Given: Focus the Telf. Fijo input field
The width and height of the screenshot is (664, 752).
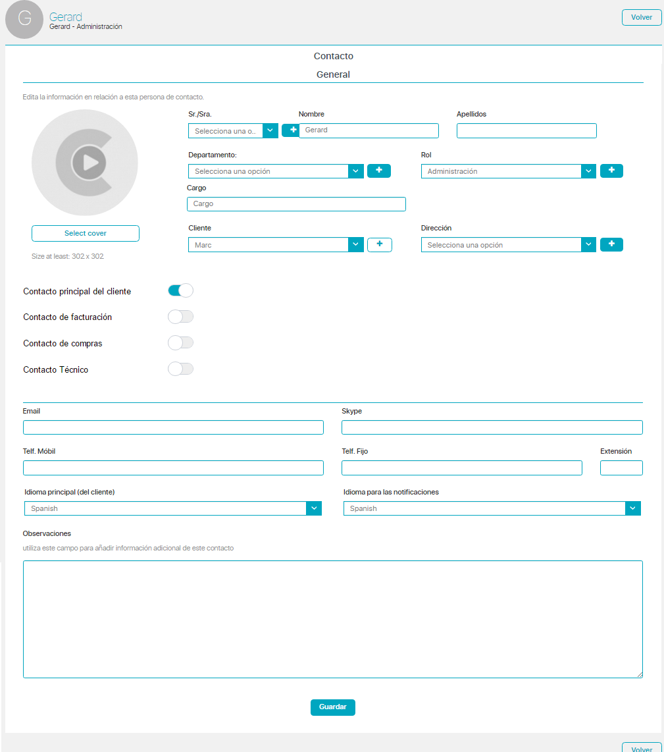Looking at the screenshot, I should tap(462, 468).
